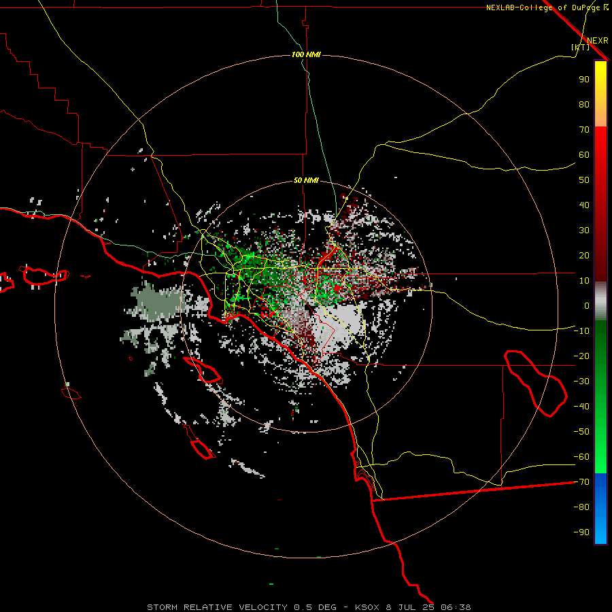The image size is (612, 612).
Task: Pick the gray zero-velocity segment of color bar
Action: (x=600, y=301)
